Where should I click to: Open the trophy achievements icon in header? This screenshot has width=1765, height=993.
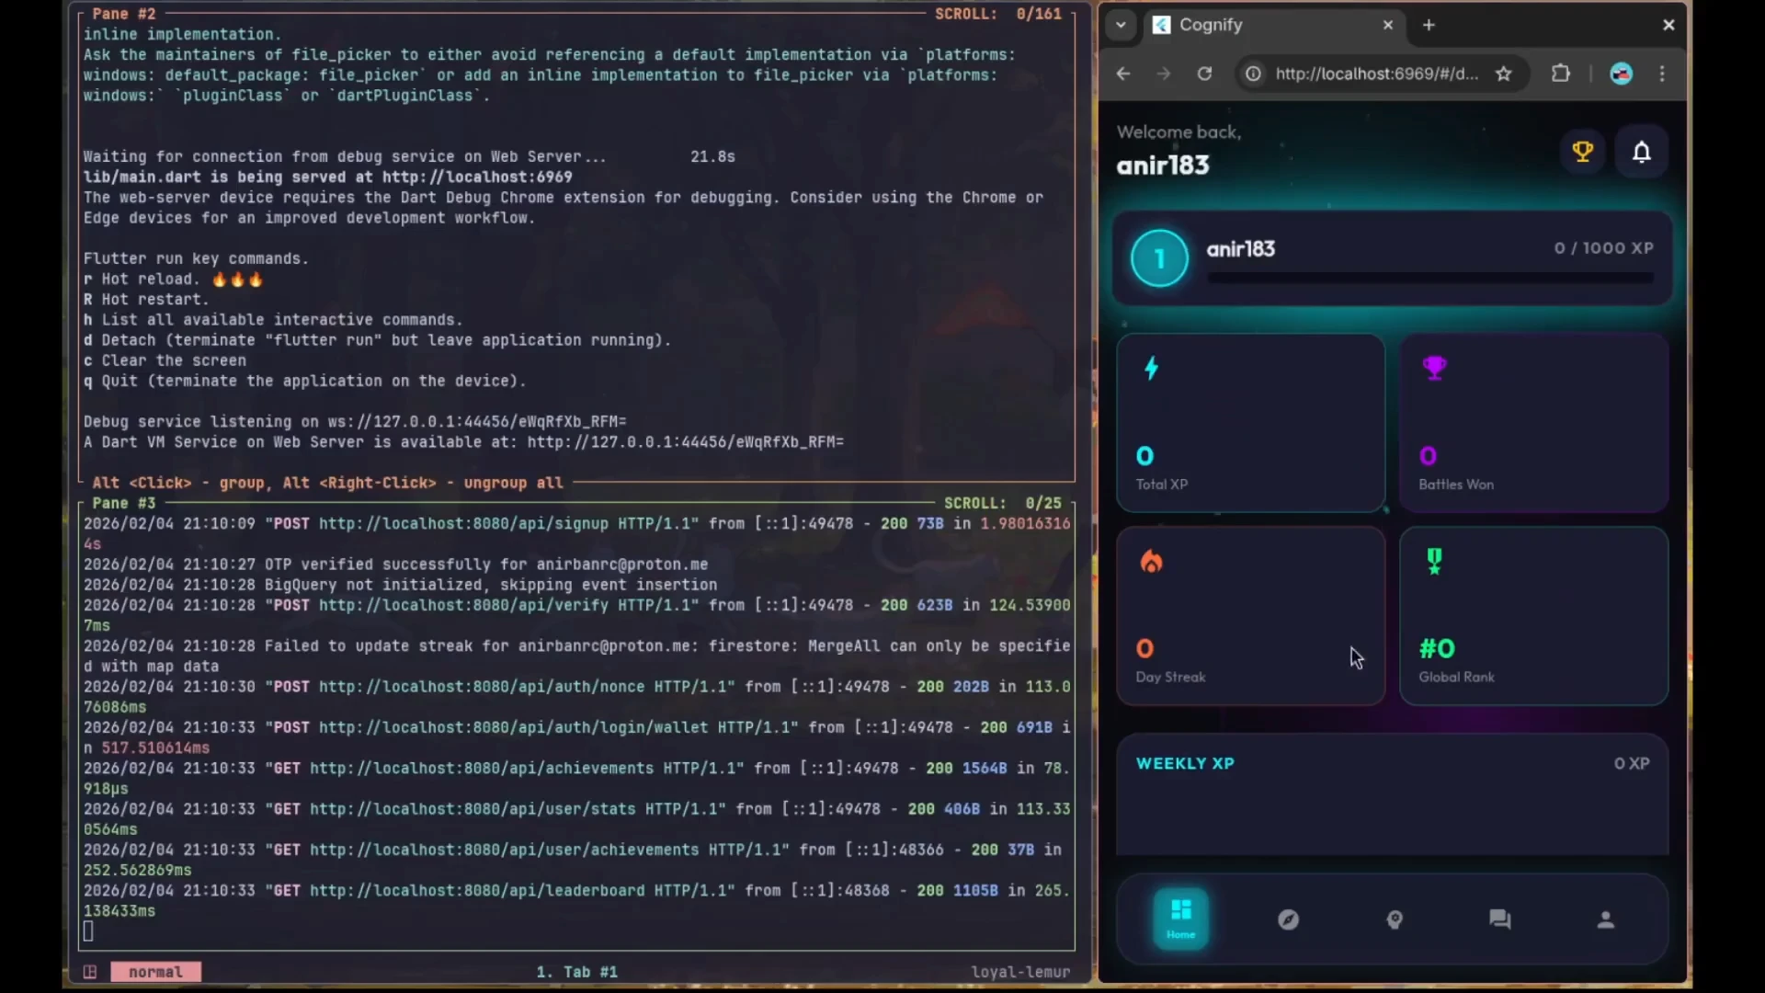coord(1582,152)
